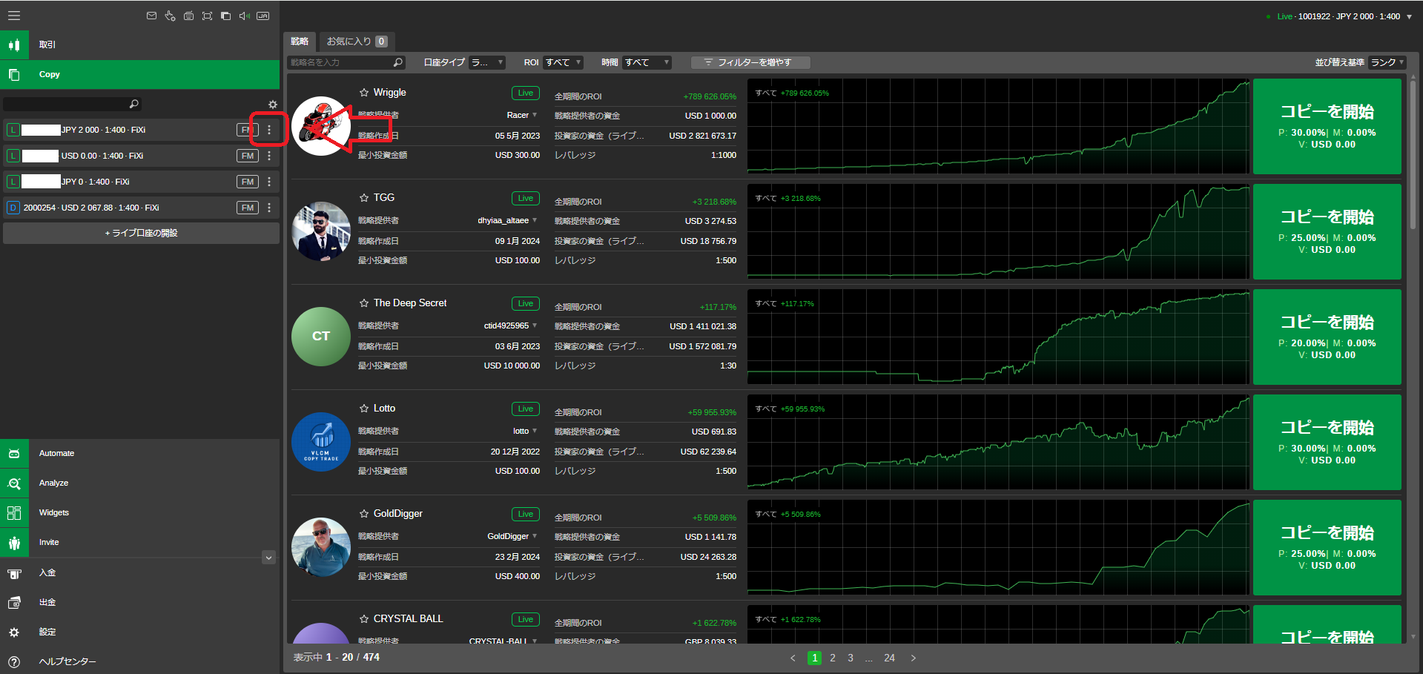Viewport: 1423px width, 674px height.
Task: Open QuickTrade settings hand icon
Action: 170,16
